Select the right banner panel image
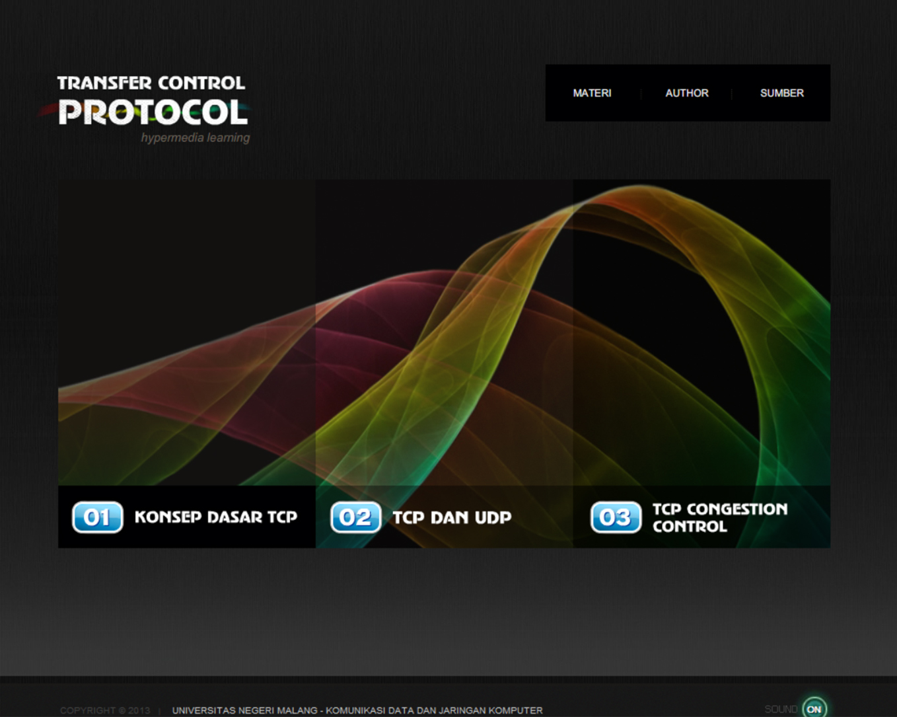897x717 pixels. coord(701,330)
